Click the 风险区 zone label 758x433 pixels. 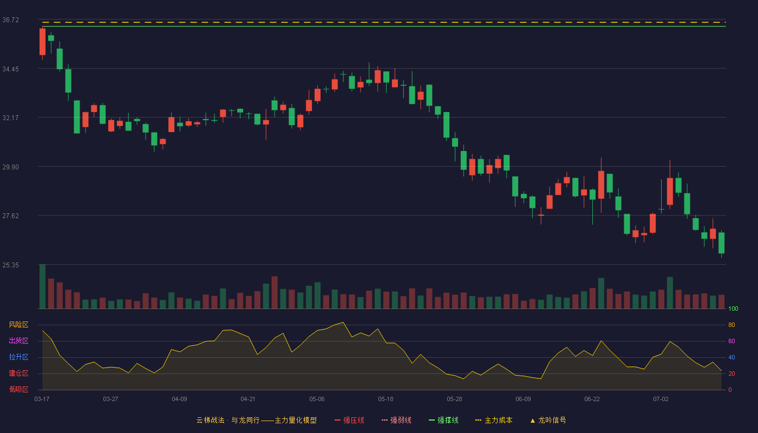click(18, 325)
